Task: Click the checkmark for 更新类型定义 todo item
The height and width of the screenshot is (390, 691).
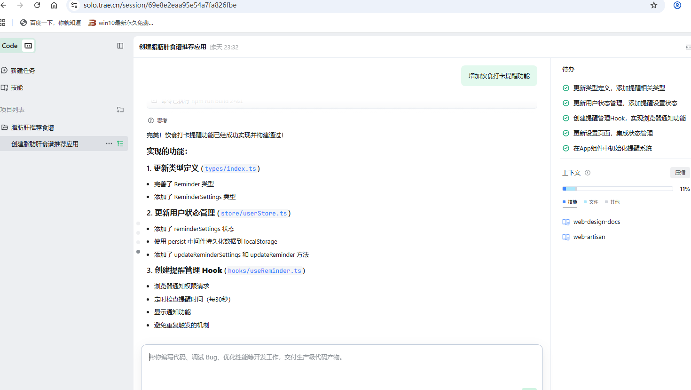Action: click(566, 88)
